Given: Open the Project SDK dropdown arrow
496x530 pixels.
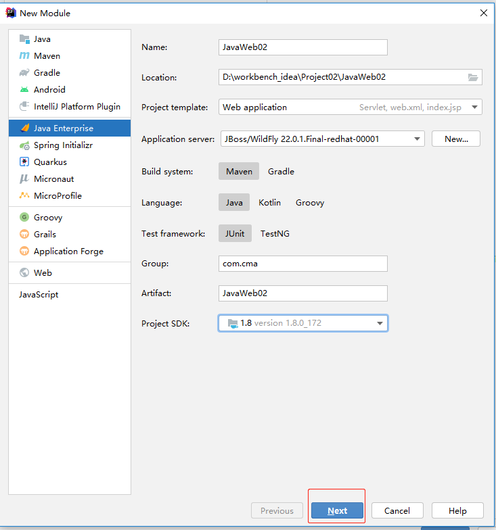Looking at the screenshot, I should click(380, 323).
